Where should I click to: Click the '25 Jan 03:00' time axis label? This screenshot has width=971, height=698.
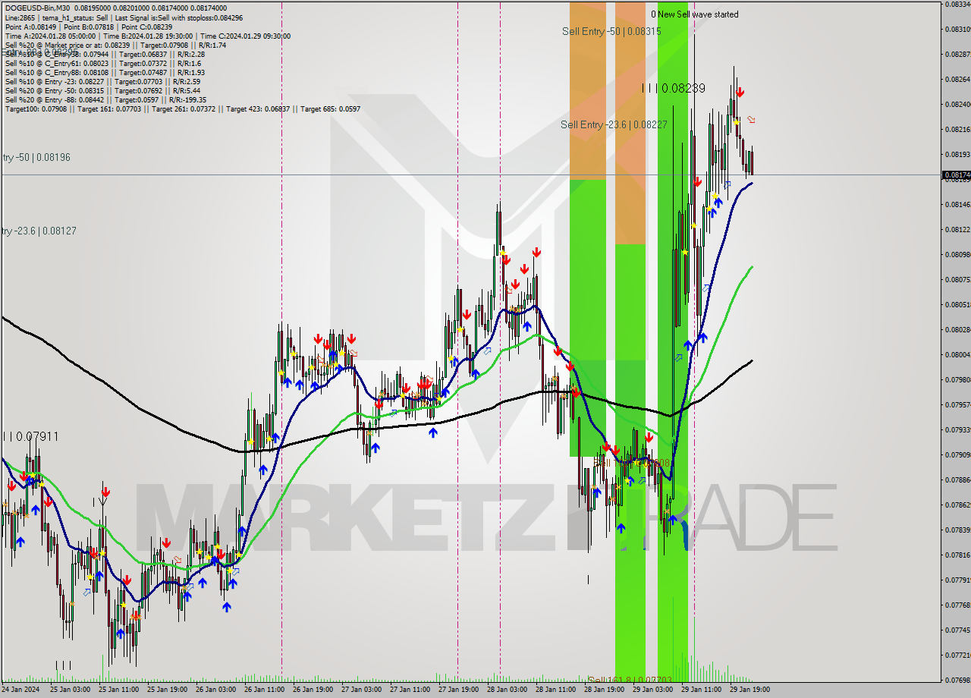[70, 690]
